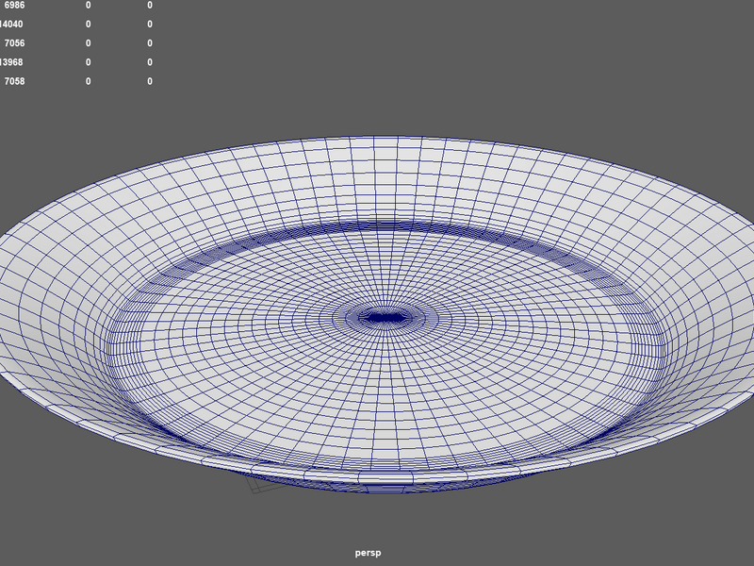Click the persp camera label

click(368, 553)
